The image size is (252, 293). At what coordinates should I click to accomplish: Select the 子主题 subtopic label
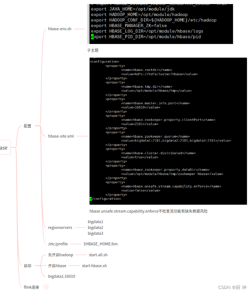(x=93, y=50)
